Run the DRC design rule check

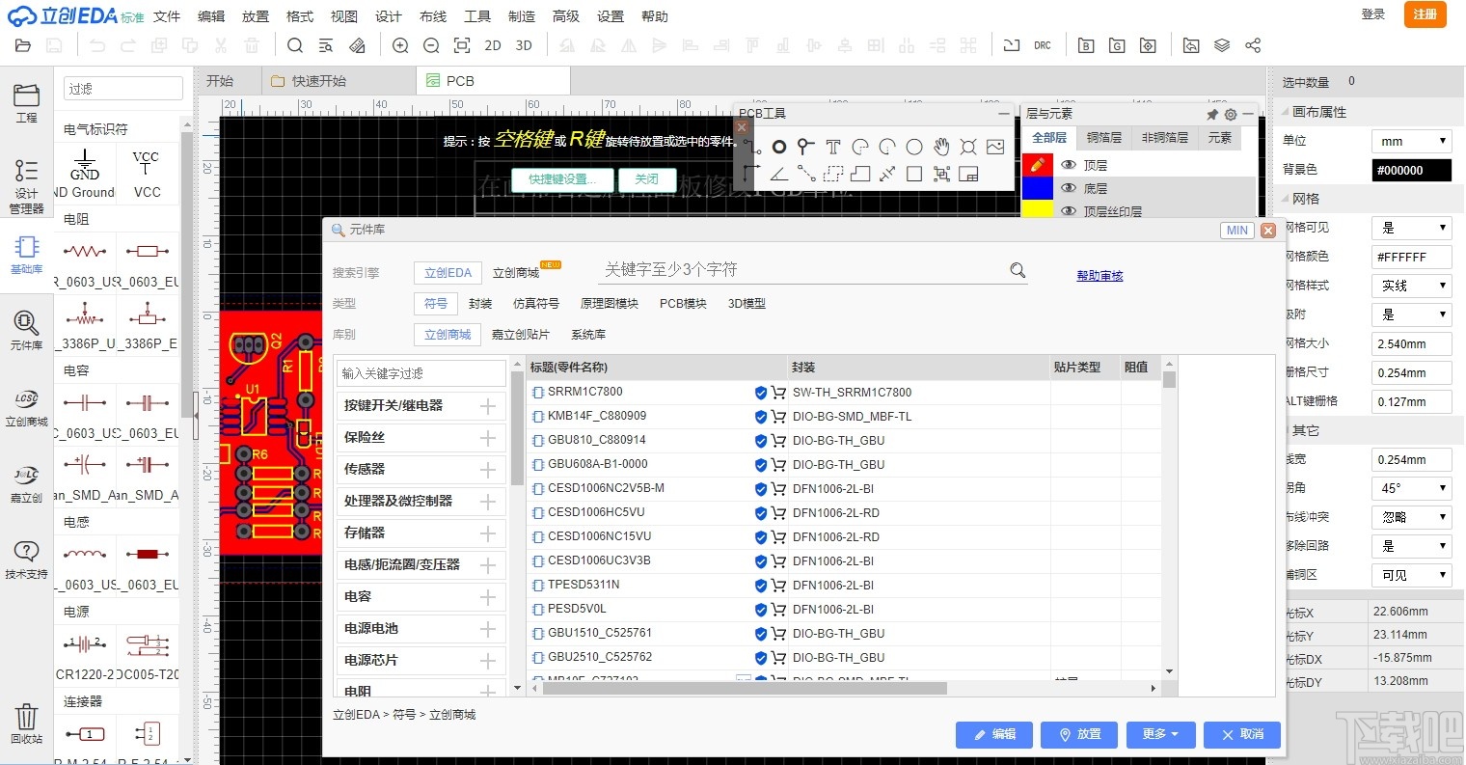point(1043,45)
